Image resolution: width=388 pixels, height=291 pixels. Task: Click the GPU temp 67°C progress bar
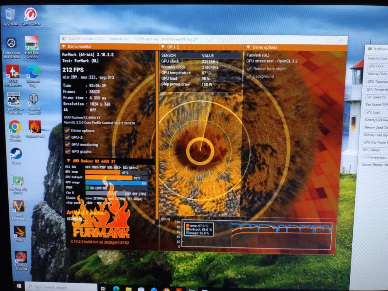tap(116, 173)
